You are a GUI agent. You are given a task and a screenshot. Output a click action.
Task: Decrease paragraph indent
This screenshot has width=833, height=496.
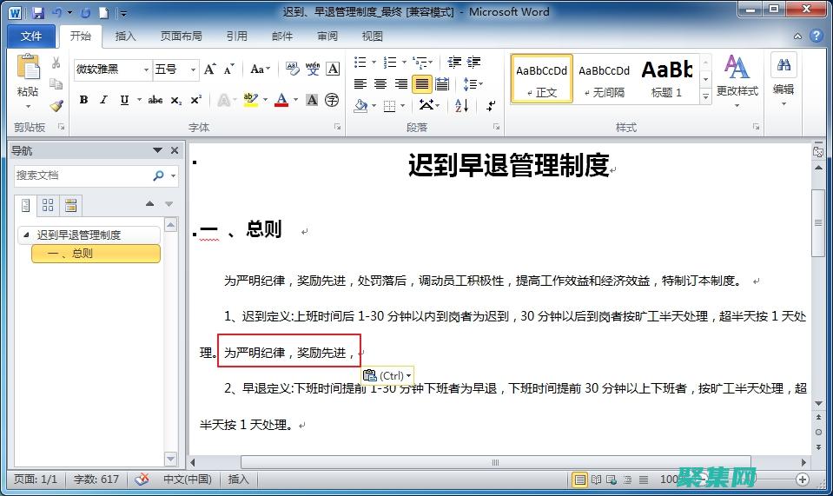tap(453, 63)
